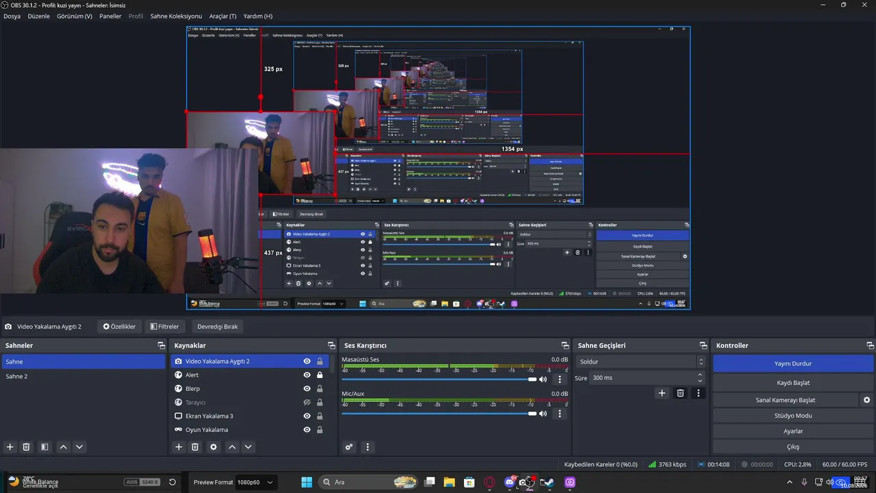876x493 pixels.
Task: Start virtual camera with Sanal Kamerayı Başlat
Action: pyautogui.click(x=786, y=400)
